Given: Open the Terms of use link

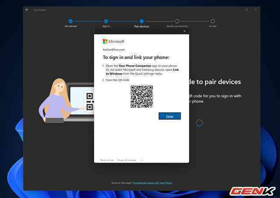Looking at the screenshot, I should tap(107, 160).
